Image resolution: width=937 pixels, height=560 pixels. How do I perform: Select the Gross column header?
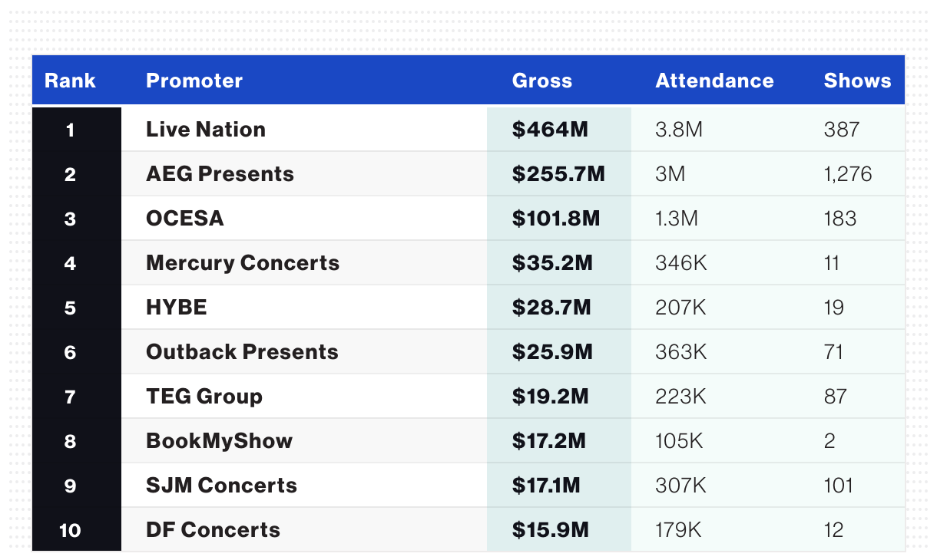542,81
